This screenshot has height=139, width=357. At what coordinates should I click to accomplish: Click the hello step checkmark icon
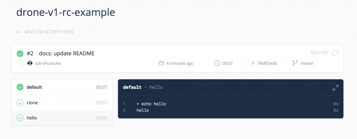(20, 118)
